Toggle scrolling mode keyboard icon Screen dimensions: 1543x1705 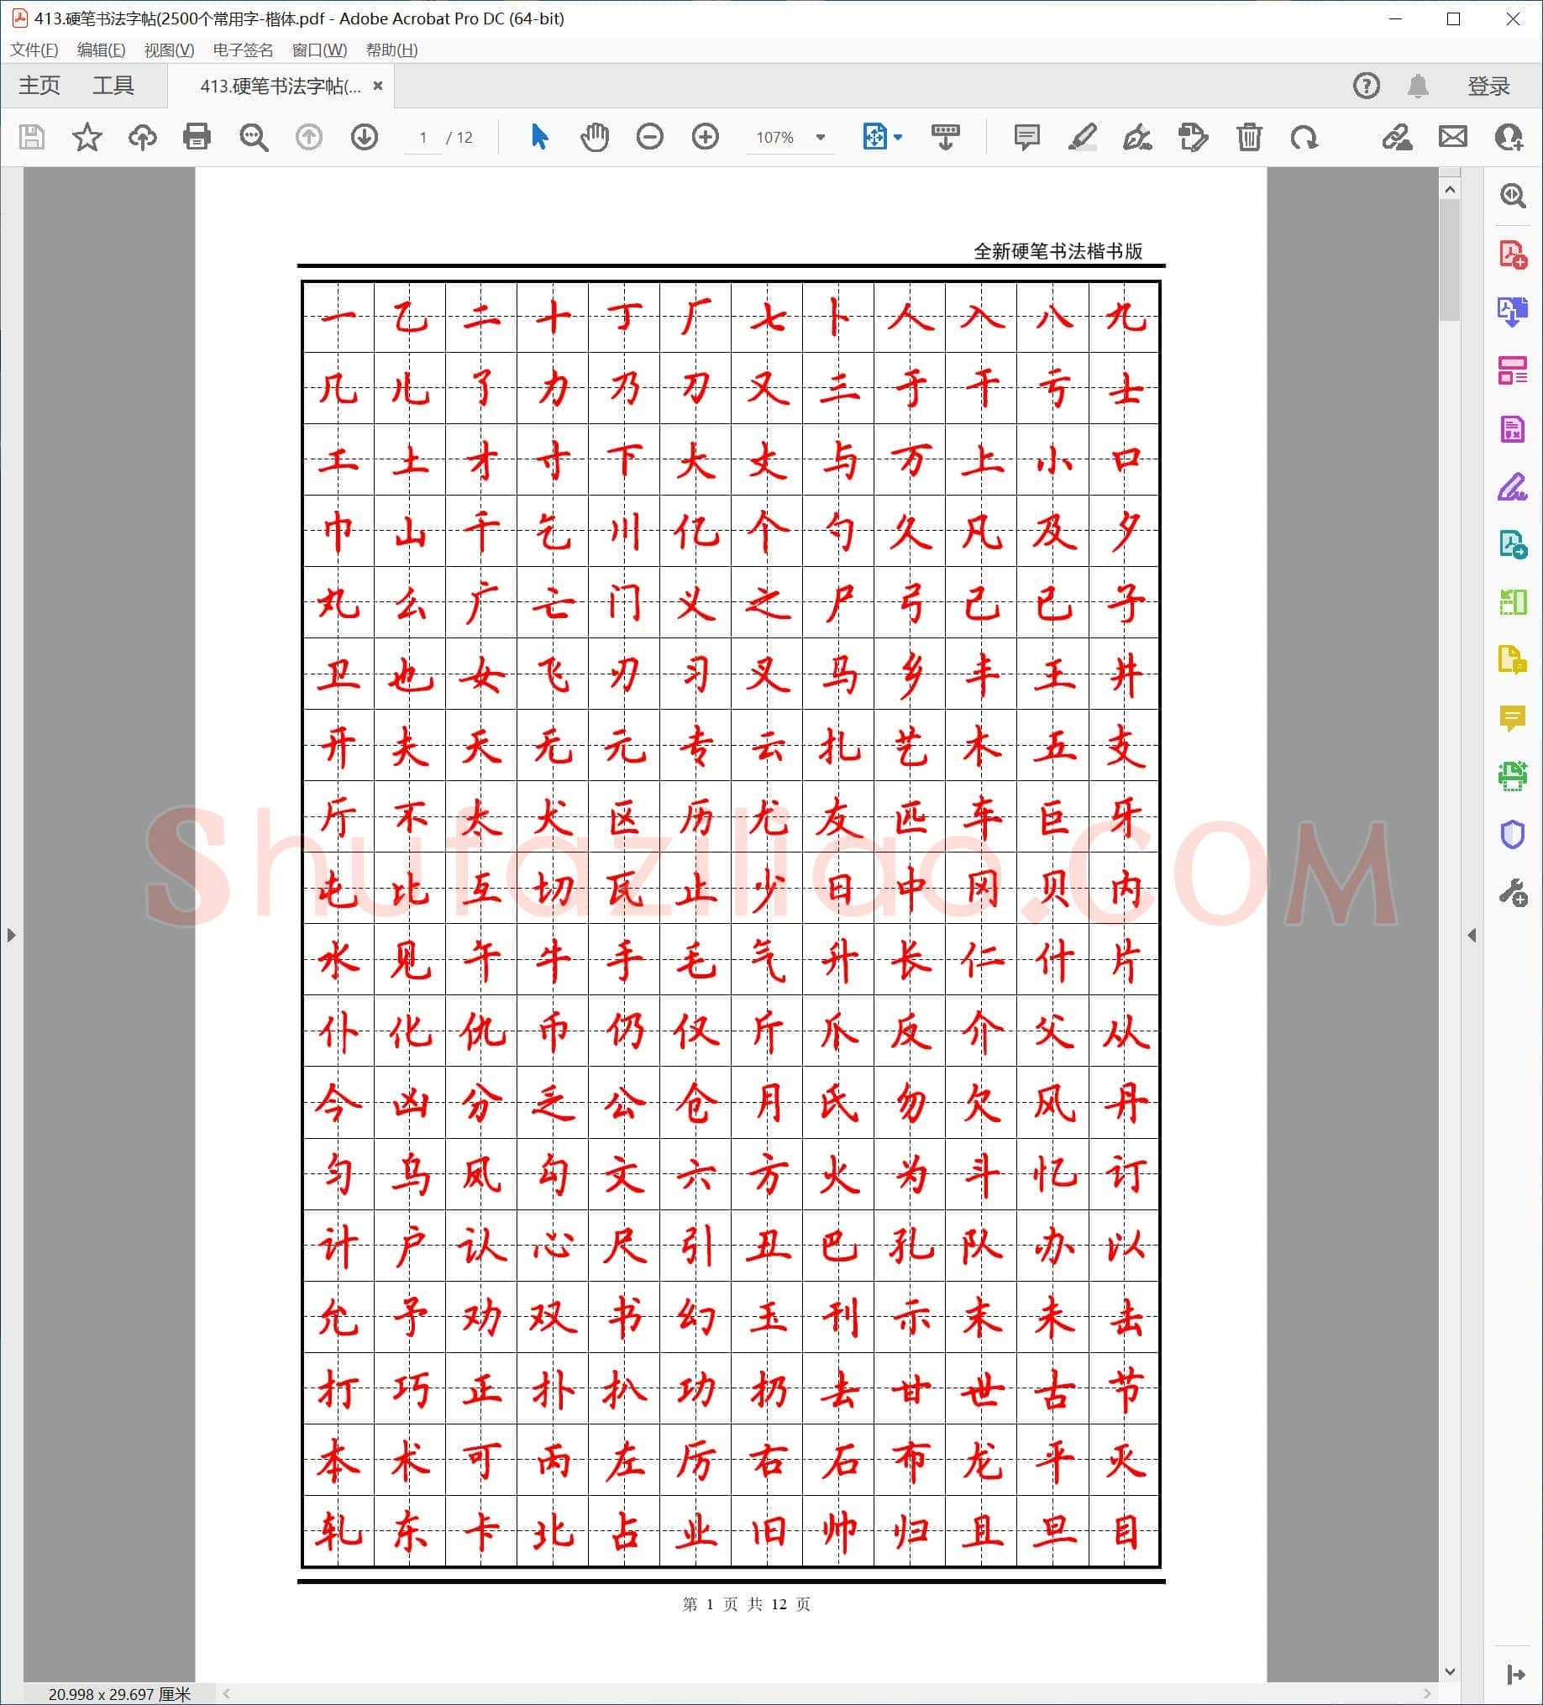click(945, 137)
